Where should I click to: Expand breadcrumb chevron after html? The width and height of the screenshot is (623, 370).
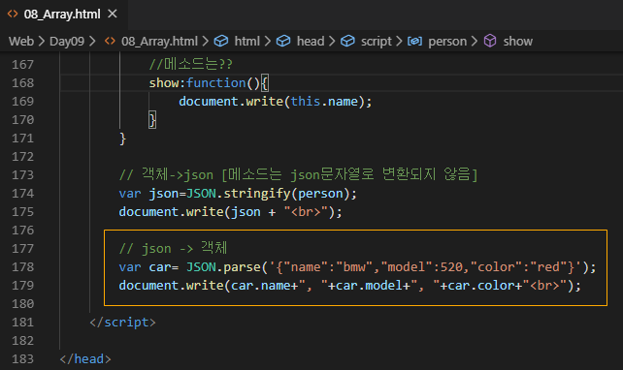coord(268,42)
